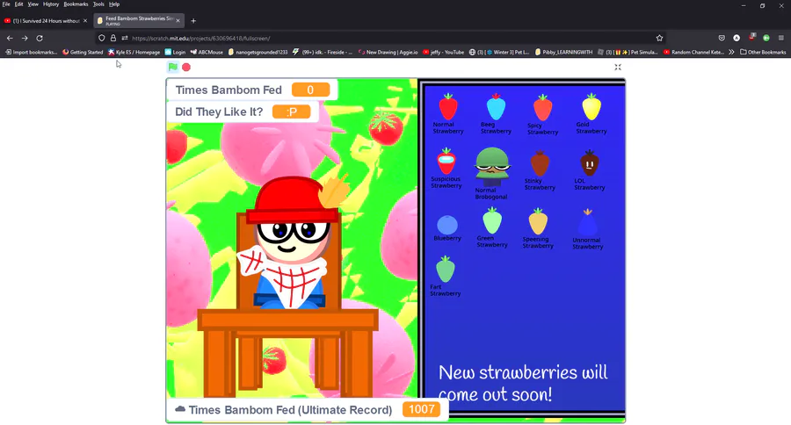Reload the page with the refresh icon
This screenshot has height=425, width=791.
[40, 38]
